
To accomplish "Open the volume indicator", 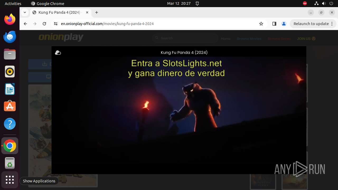I will click(x=324, y=3).
